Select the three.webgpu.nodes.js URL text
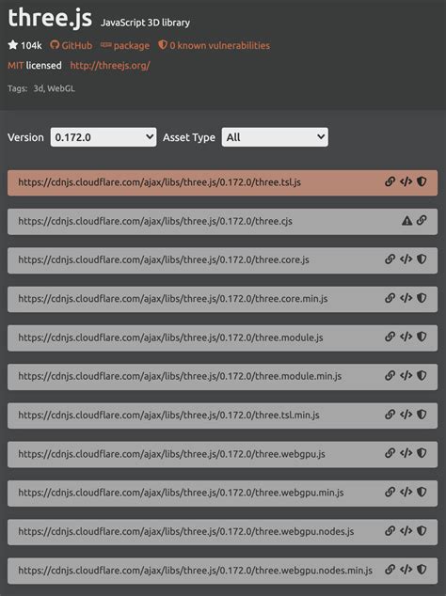 tap(186, 531)
